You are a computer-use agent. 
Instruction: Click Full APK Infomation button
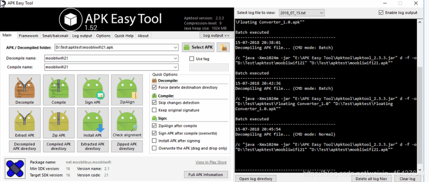(206, 174)
